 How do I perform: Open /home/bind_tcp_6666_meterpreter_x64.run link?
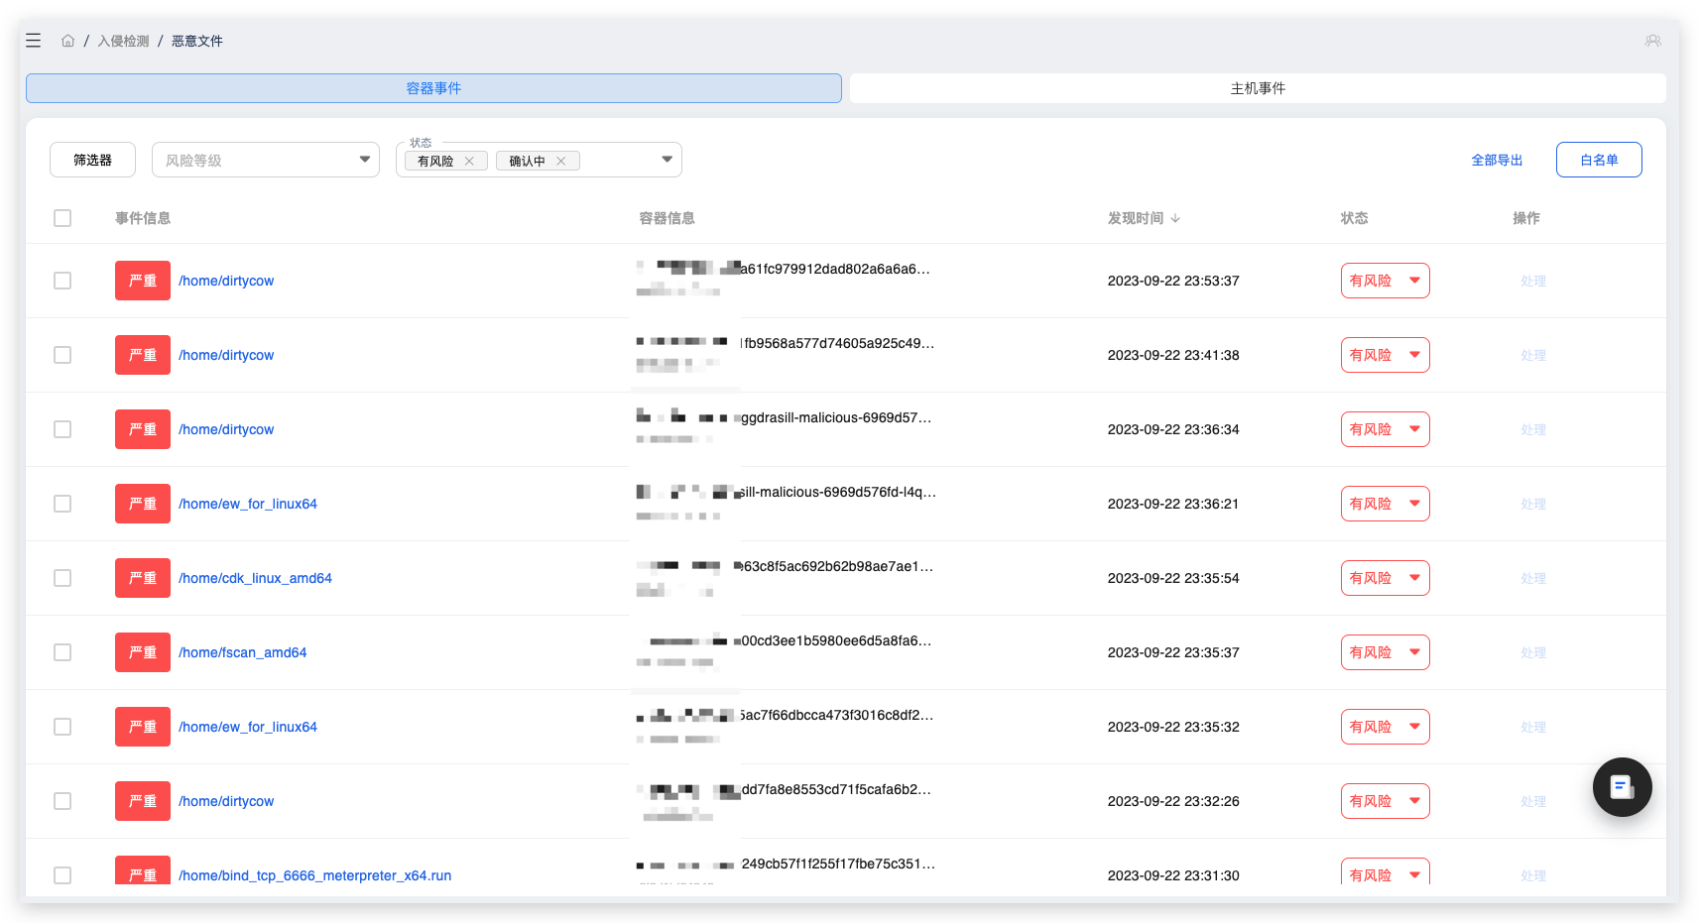314,875
